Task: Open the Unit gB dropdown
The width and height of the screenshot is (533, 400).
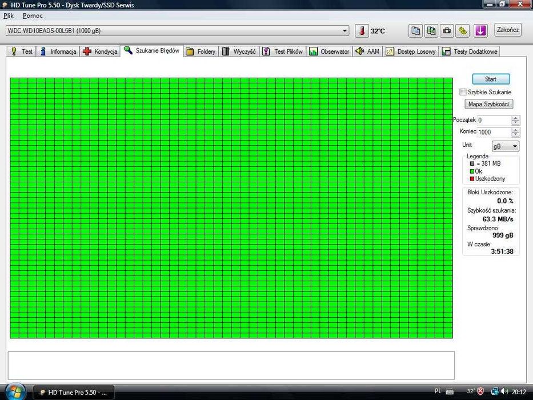Action: click(x=506, y=146)
